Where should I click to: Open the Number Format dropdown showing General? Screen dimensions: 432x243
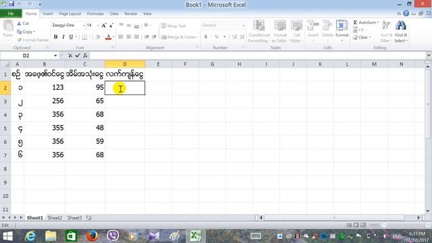(x=243, y=26)
